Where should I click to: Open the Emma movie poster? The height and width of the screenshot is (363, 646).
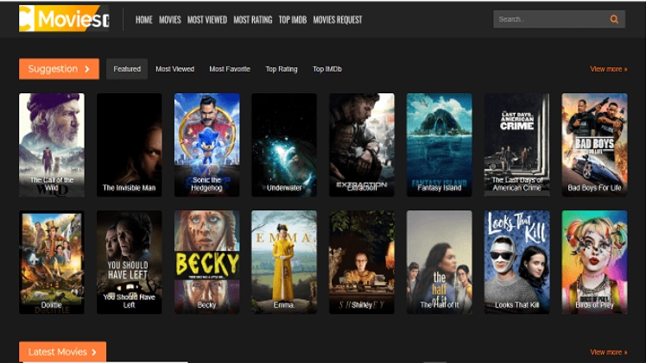[284, 262]
